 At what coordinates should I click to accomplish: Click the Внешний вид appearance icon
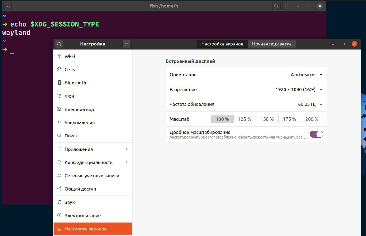(x=59, y=109)
